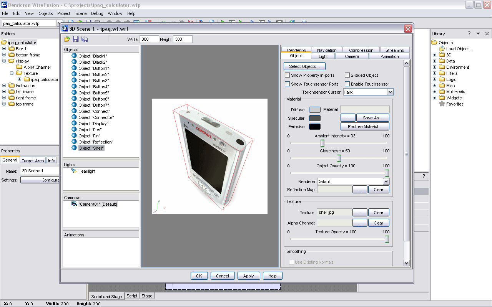Click the Headlight light icon
492x307 pixels.
tap(74, 171)
